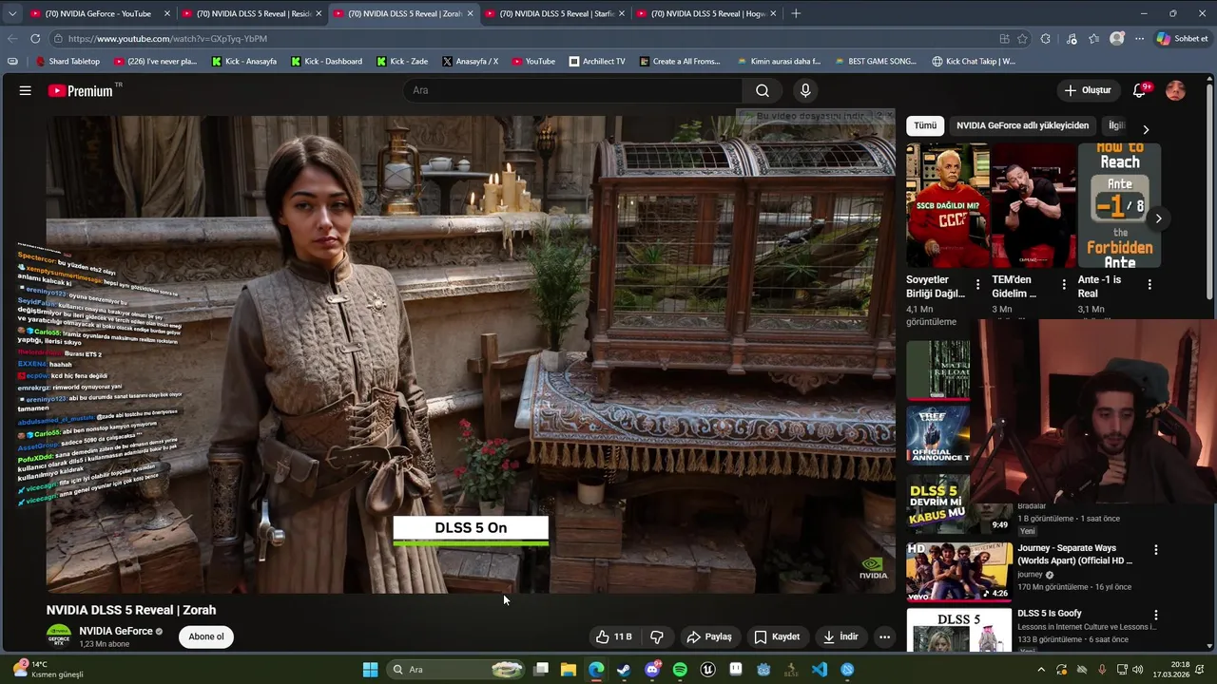Viewport: 1217px width, 684px height.
Task: Open Kick Chat Takip bookmark
Action: click(974, 61)
